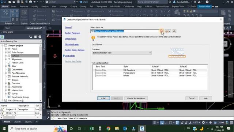Open the Geolocation ribbon tab
This screenshot has height=132, width=234.
coord(204,7)
